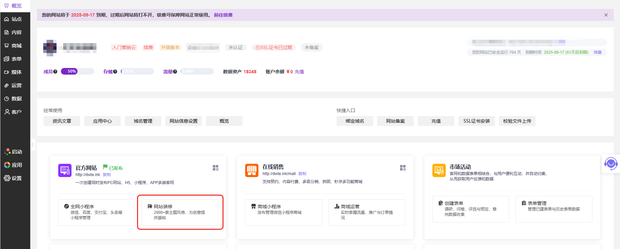Click the 充值 link beside account balance
Image resolution: width=620 pixels, height=249 pixels.
tap(299, 72)
